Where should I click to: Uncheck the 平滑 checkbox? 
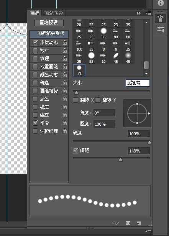[35, 123]
